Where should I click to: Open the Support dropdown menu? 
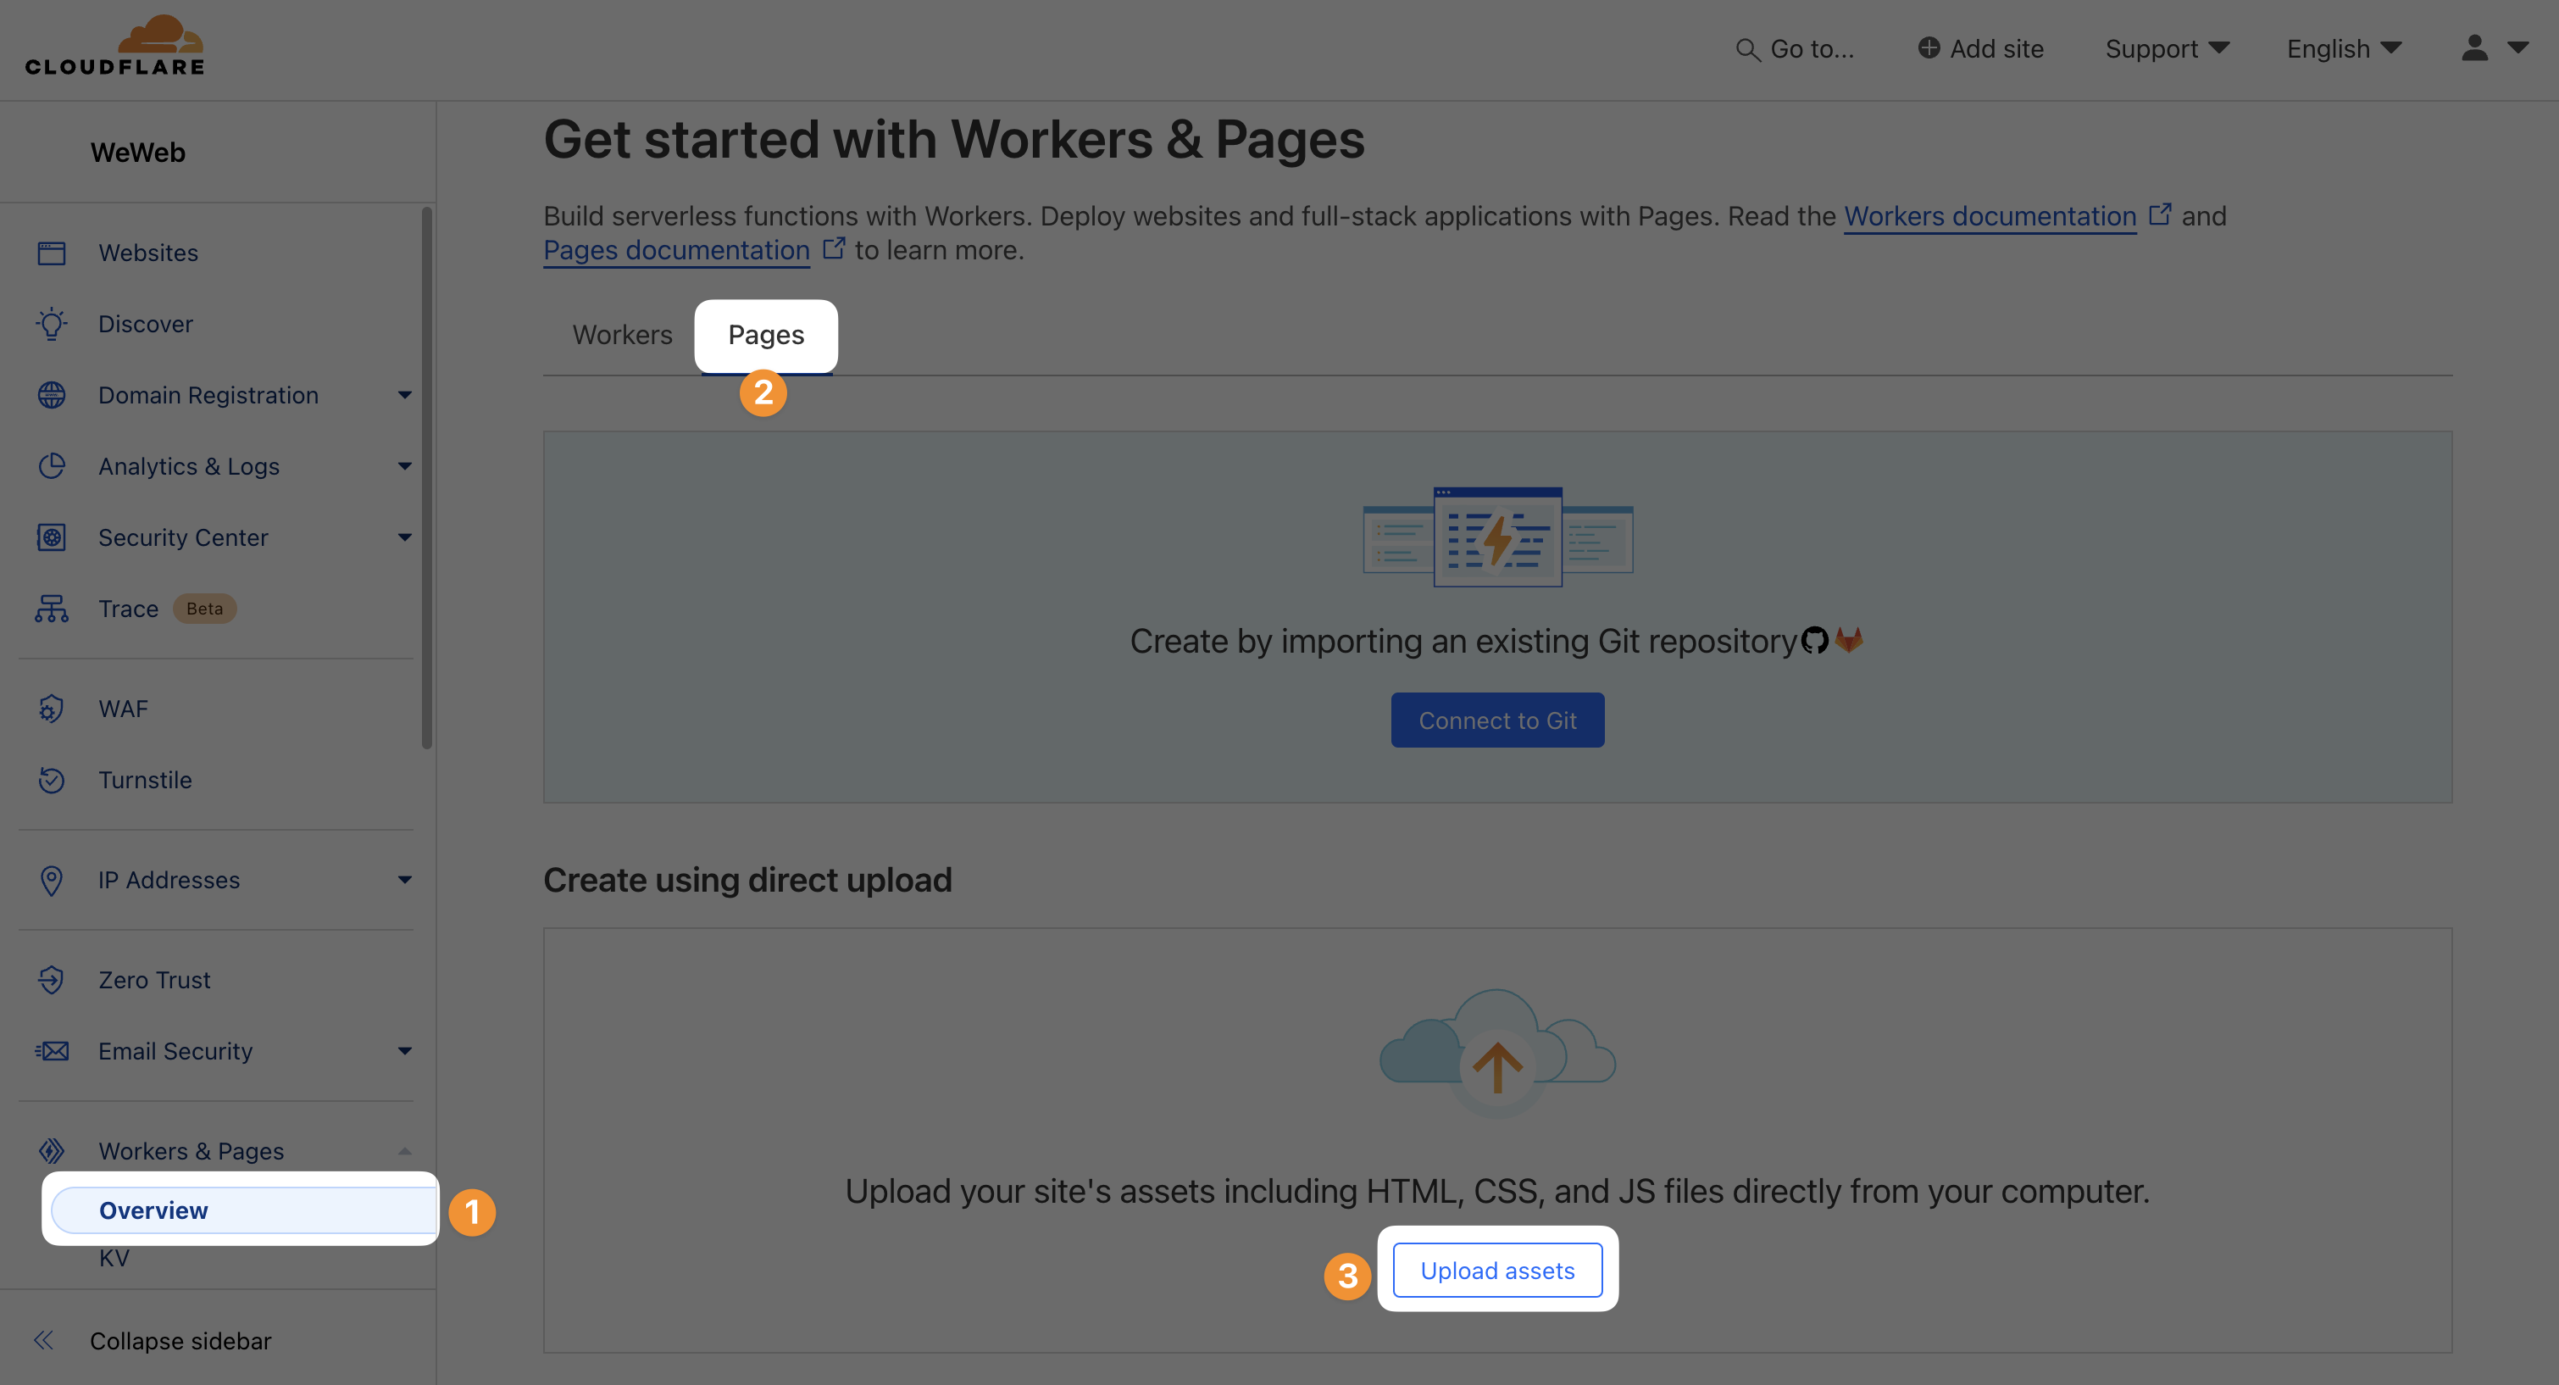pyautogui.click(x=2168, y=47)
